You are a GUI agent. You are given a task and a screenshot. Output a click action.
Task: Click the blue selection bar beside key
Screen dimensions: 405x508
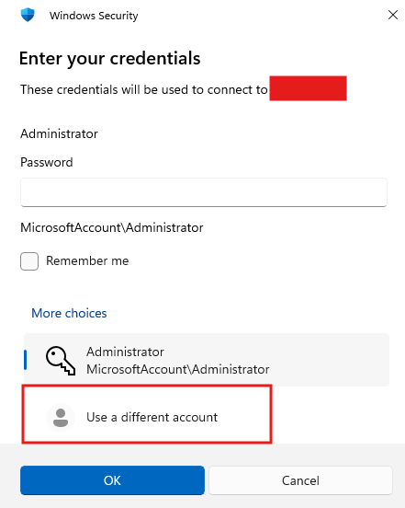coord(25,360)
